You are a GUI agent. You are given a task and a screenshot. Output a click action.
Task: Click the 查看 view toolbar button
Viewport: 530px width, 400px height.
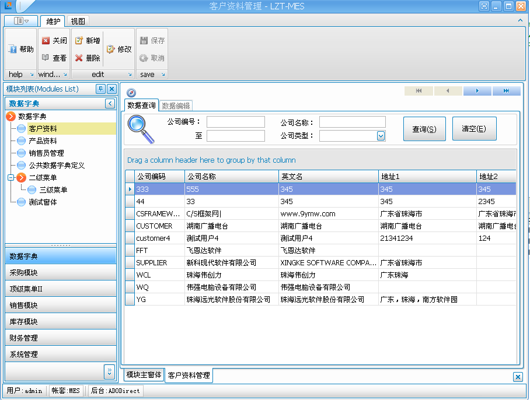(x=54, y=58)
